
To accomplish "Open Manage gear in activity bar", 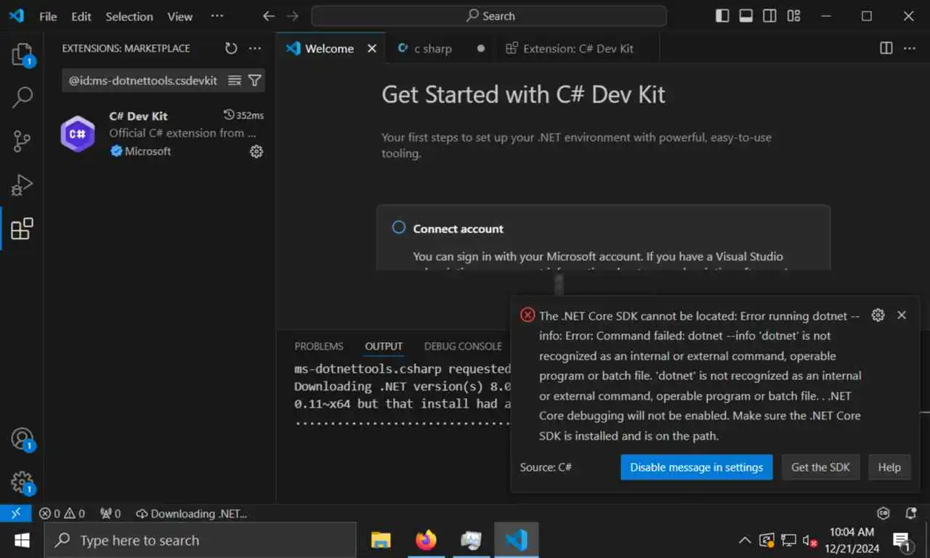I will tap(22, 482).
